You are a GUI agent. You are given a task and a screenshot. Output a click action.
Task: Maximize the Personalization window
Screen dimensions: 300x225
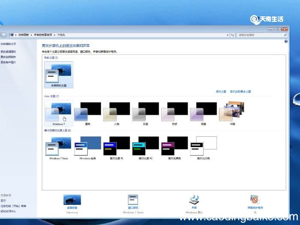pos(277,29)
